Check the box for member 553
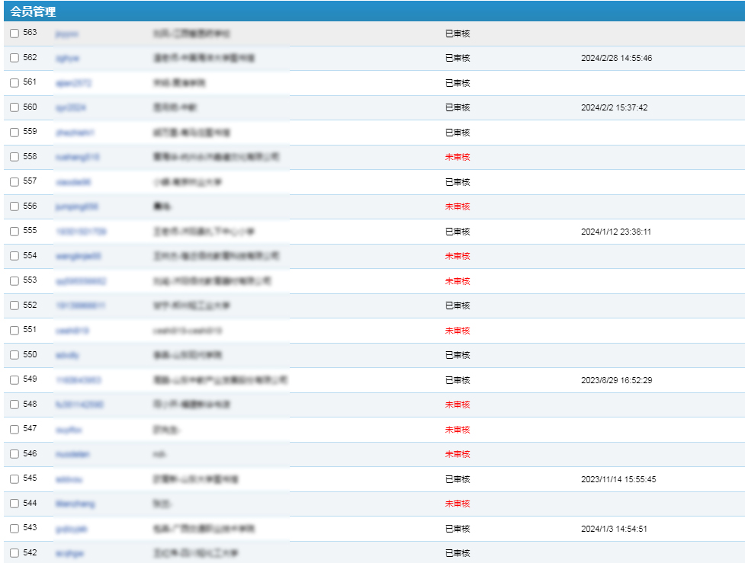745x563 pixels. [x=14, y=281]
